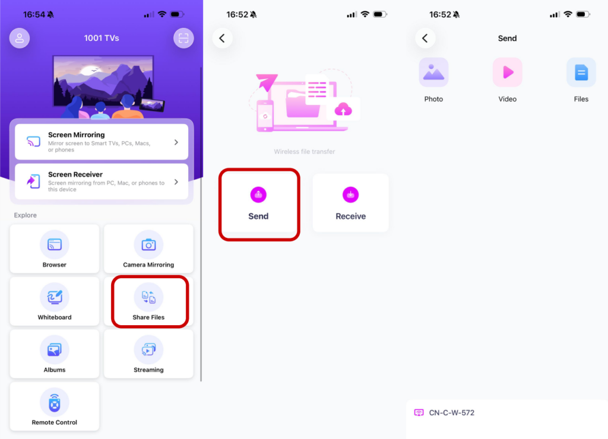Click the home screen scrollbar
The width and height of the screenshot is (608, 439).
201,224
